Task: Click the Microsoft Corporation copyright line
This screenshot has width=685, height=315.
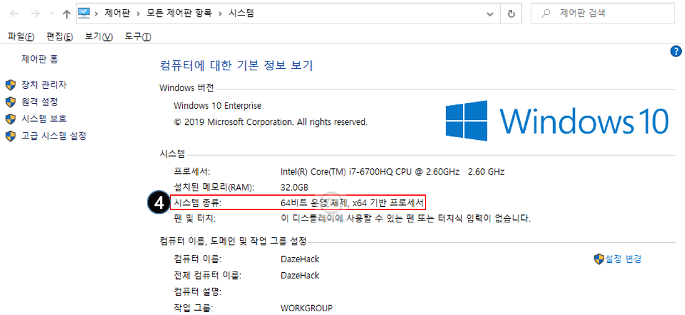Action: [271, 122]
